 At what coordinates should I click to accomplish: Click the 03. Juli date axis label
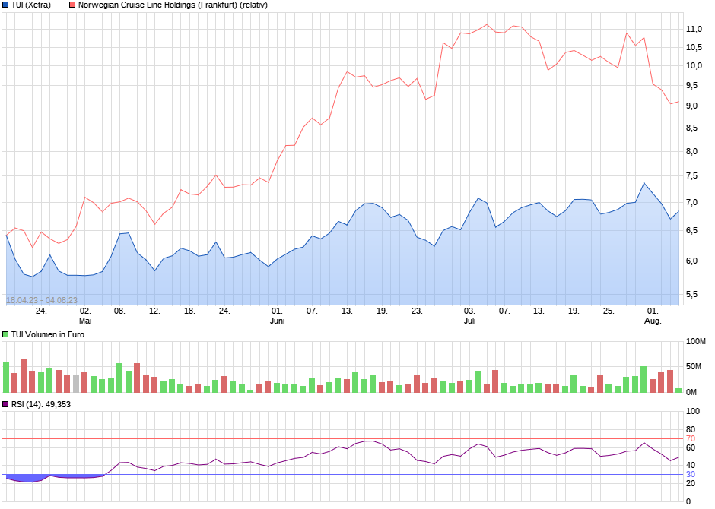tap(469, 316)
